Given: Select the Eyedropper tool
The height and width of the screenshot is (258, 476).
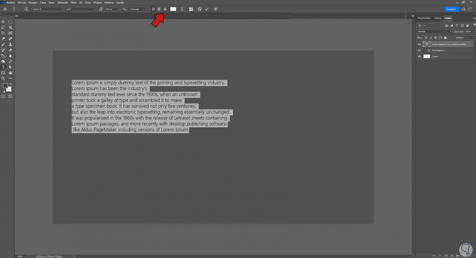Looking at the screenshot, I should tap(3, 39).
